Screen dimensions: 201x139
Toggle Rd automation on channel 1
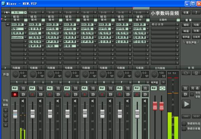pos(15,88)
